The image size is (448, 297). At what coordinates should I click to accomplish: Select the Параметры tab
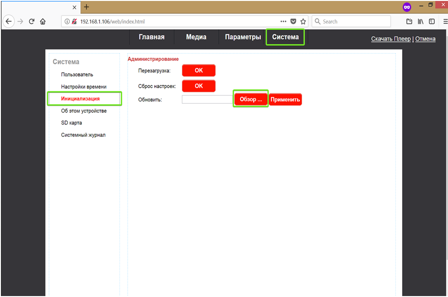243,37
